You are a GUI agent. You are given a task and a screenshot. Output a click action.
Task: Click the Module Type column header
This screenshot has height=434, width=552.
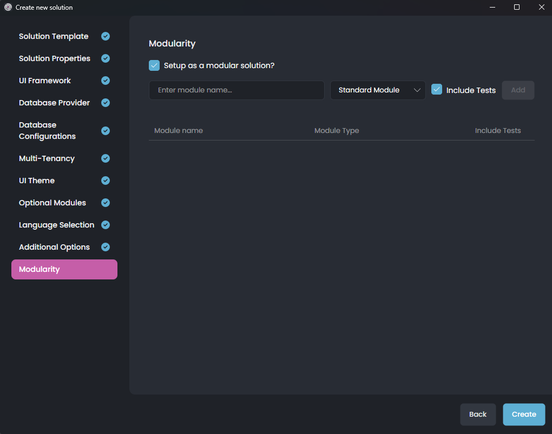(337, 130)
